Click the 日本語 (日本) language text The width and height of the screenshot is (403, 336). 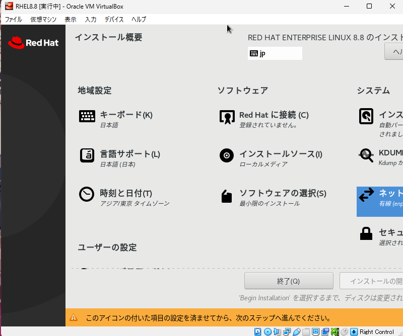coord(117,164)
